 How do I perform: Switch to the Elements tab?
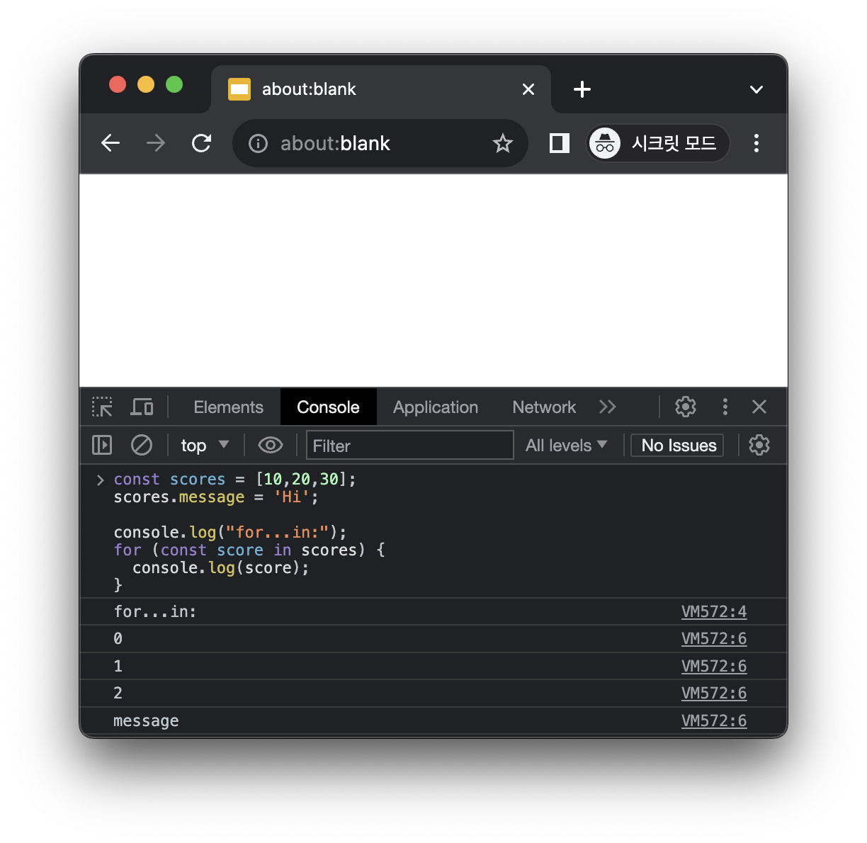click(x=228, y=407)
